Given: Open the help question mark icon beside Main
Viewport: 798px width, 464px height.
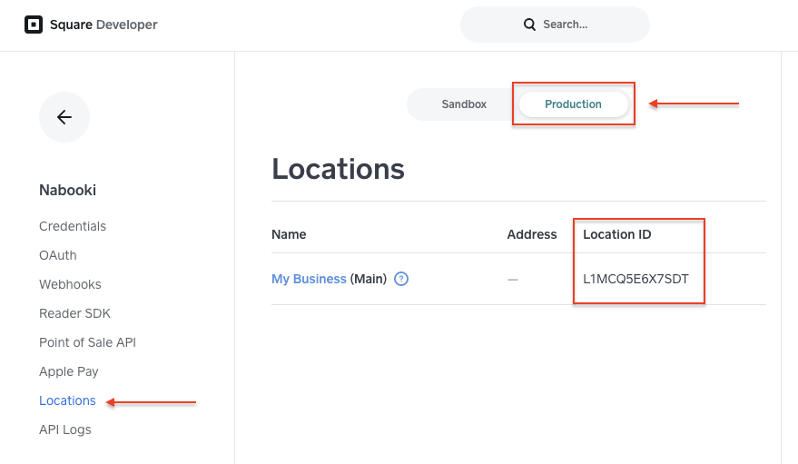Looking at the screenshot, I should [x=401, y=279].
